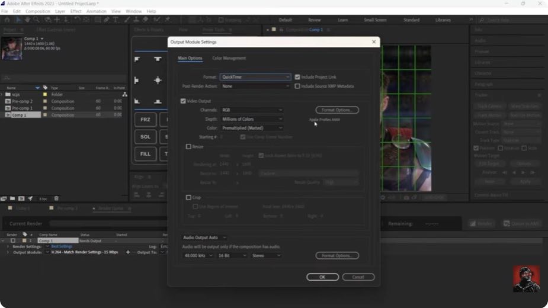This screenshot has height=308, width=548.
Task: Select the Puppet Pin tool
Action: tap(168, 20)
